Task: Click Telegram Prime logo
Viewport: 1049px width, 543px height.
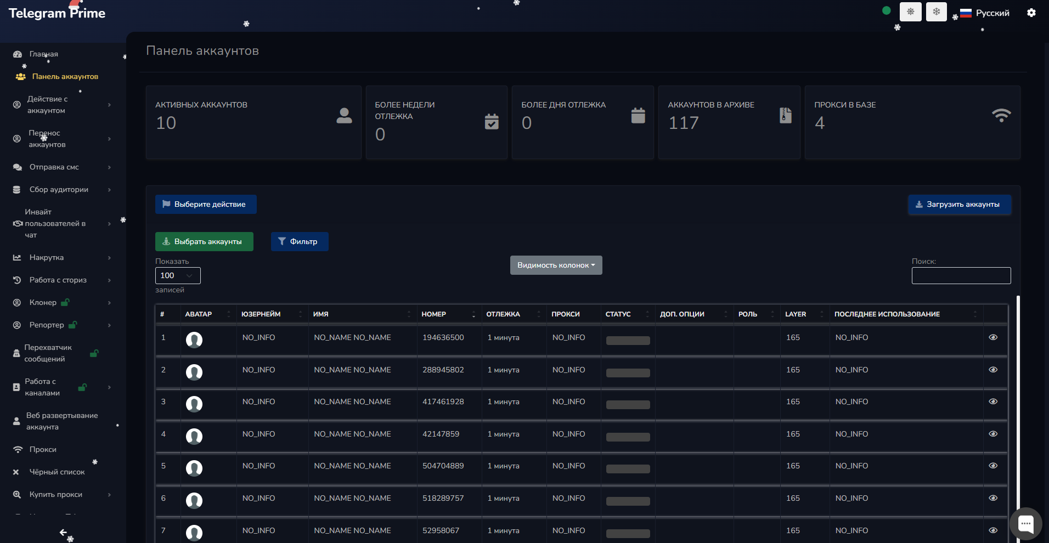Action: click(57, 13)
